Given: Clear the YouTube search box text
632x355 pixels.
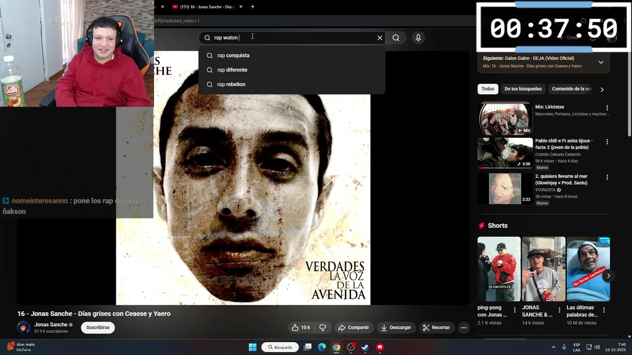Looking at the screenshot, I should (380, 37).
